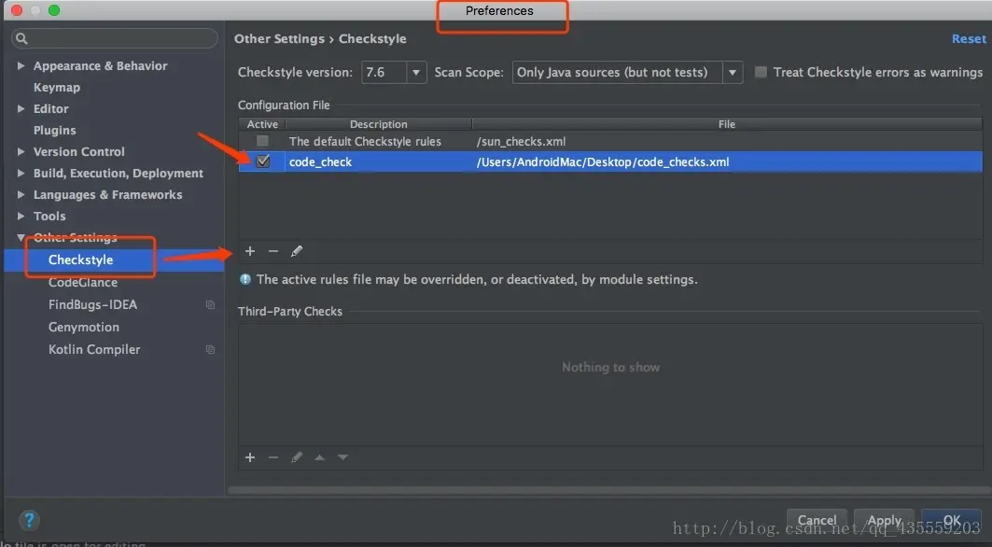The width and height of the screenshot is (992, 547).
Task: Remove the selected configuration file
Action: tap(273, 251)
